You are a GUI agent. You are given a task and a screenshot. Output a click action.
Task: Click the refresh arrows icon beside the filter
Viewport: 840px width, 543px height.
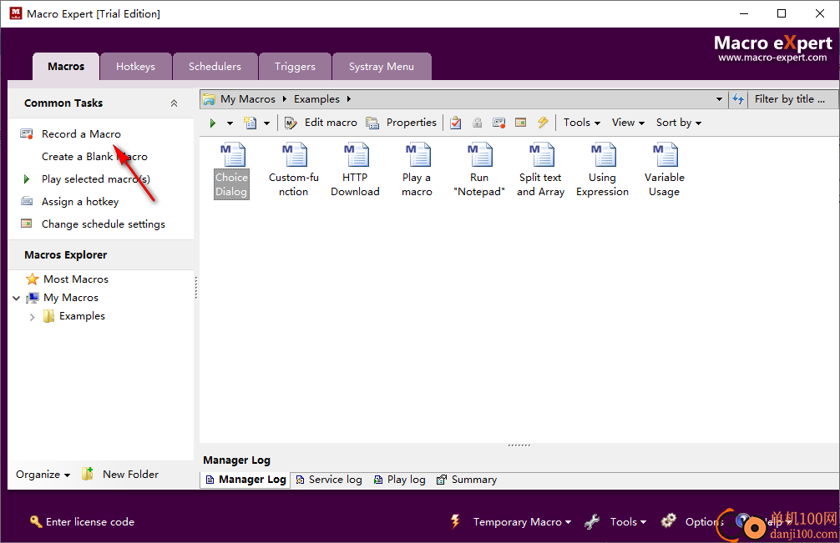738,99
